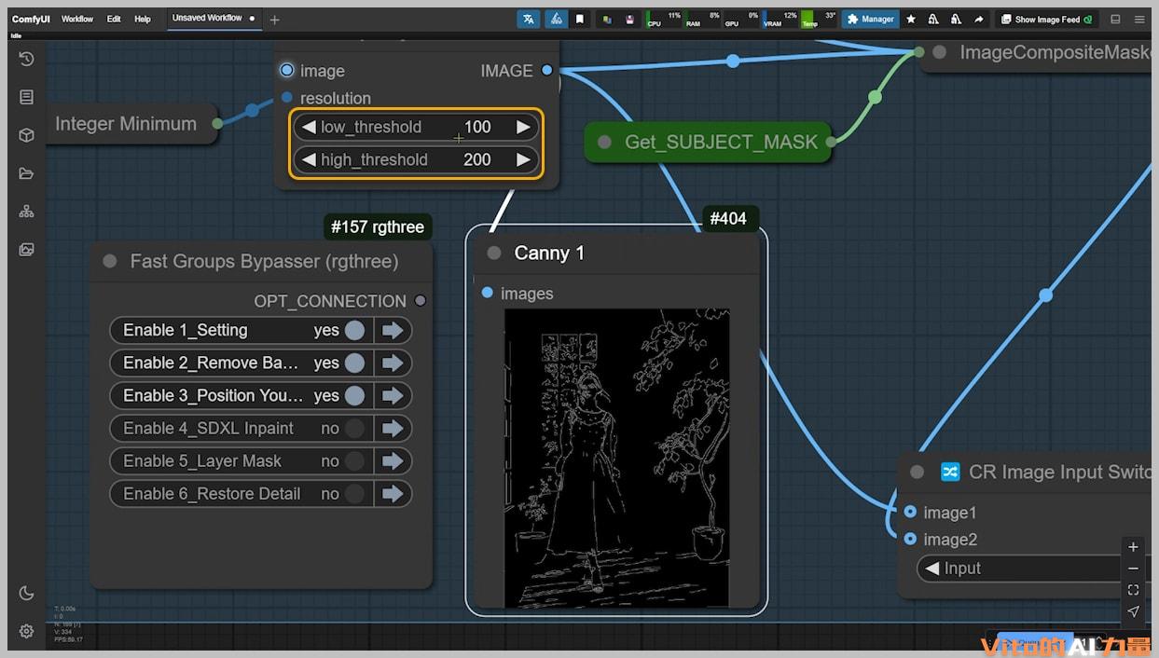Toggle Enable 2_Remove Ba… switch
This screenshot has height=658, width=1159.
354,363
